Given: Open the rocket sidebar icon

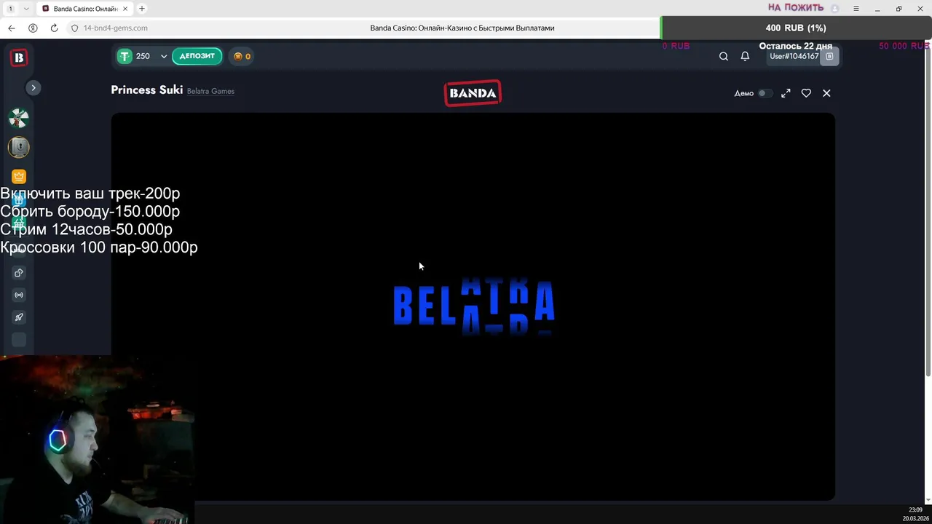Looking at the screenshot, I should pyautogui.click(x=19, y=317).
